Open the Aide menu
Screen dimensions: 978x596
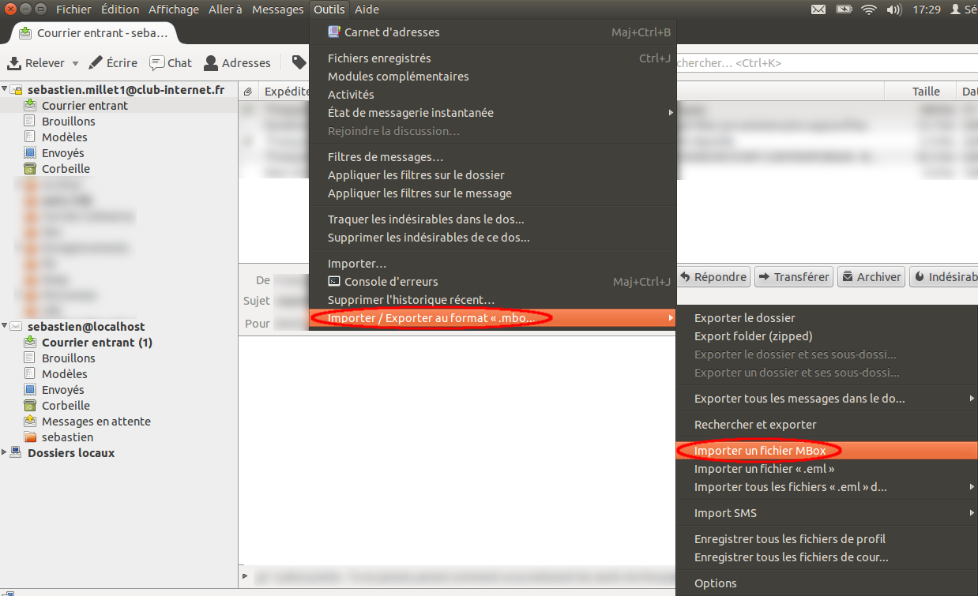366,9
